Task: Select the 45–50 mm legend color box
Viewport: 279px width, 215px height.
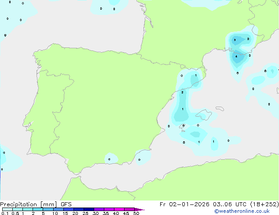Action: pos(129,209)
